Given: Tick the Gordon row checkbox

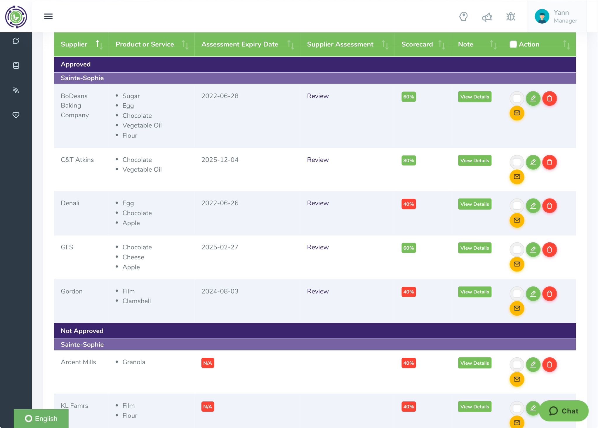Looking at the screenshot, I should (x=517, y=293).
